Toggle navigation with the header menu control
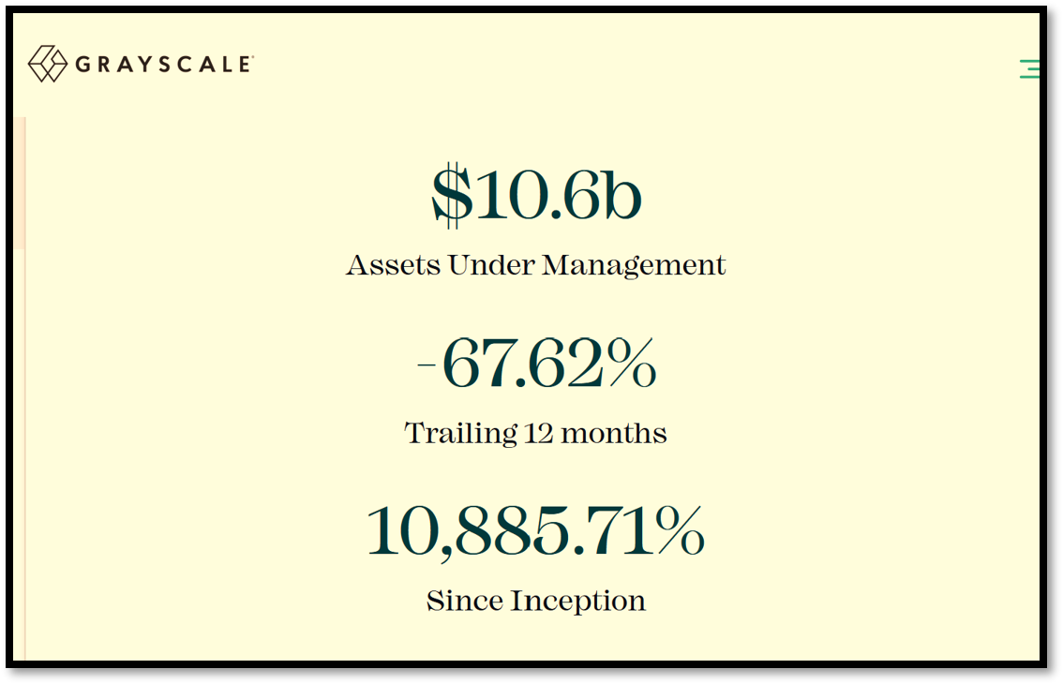 [x=1031, y=68]
